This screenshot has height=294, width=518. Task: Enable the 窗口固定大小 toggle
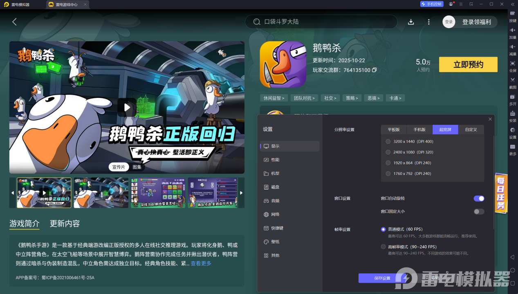point(478,211)
